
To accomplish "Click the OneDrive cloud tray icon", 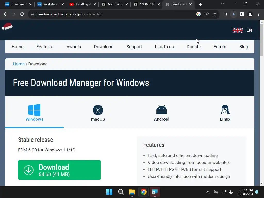I will click(x=216, y=192).
